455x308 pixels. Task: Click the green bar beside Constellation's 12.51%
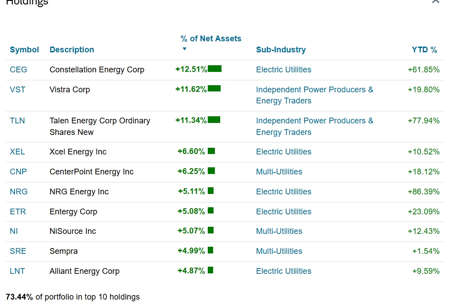pos(214,69)
